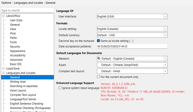
Task: Select the highlighted General item
Action: [x=27, y=77]
